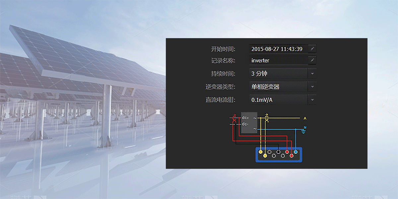The width and height of the screenshot is (398, 199).
Task: Click the leftmost yellow terminal on the meter
Action: coord(261,152)
